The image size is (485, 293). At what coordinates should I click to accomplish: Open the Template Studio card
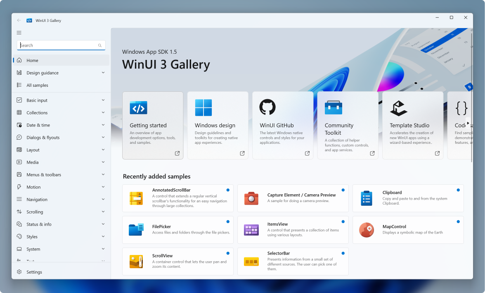tap(413, 126)
